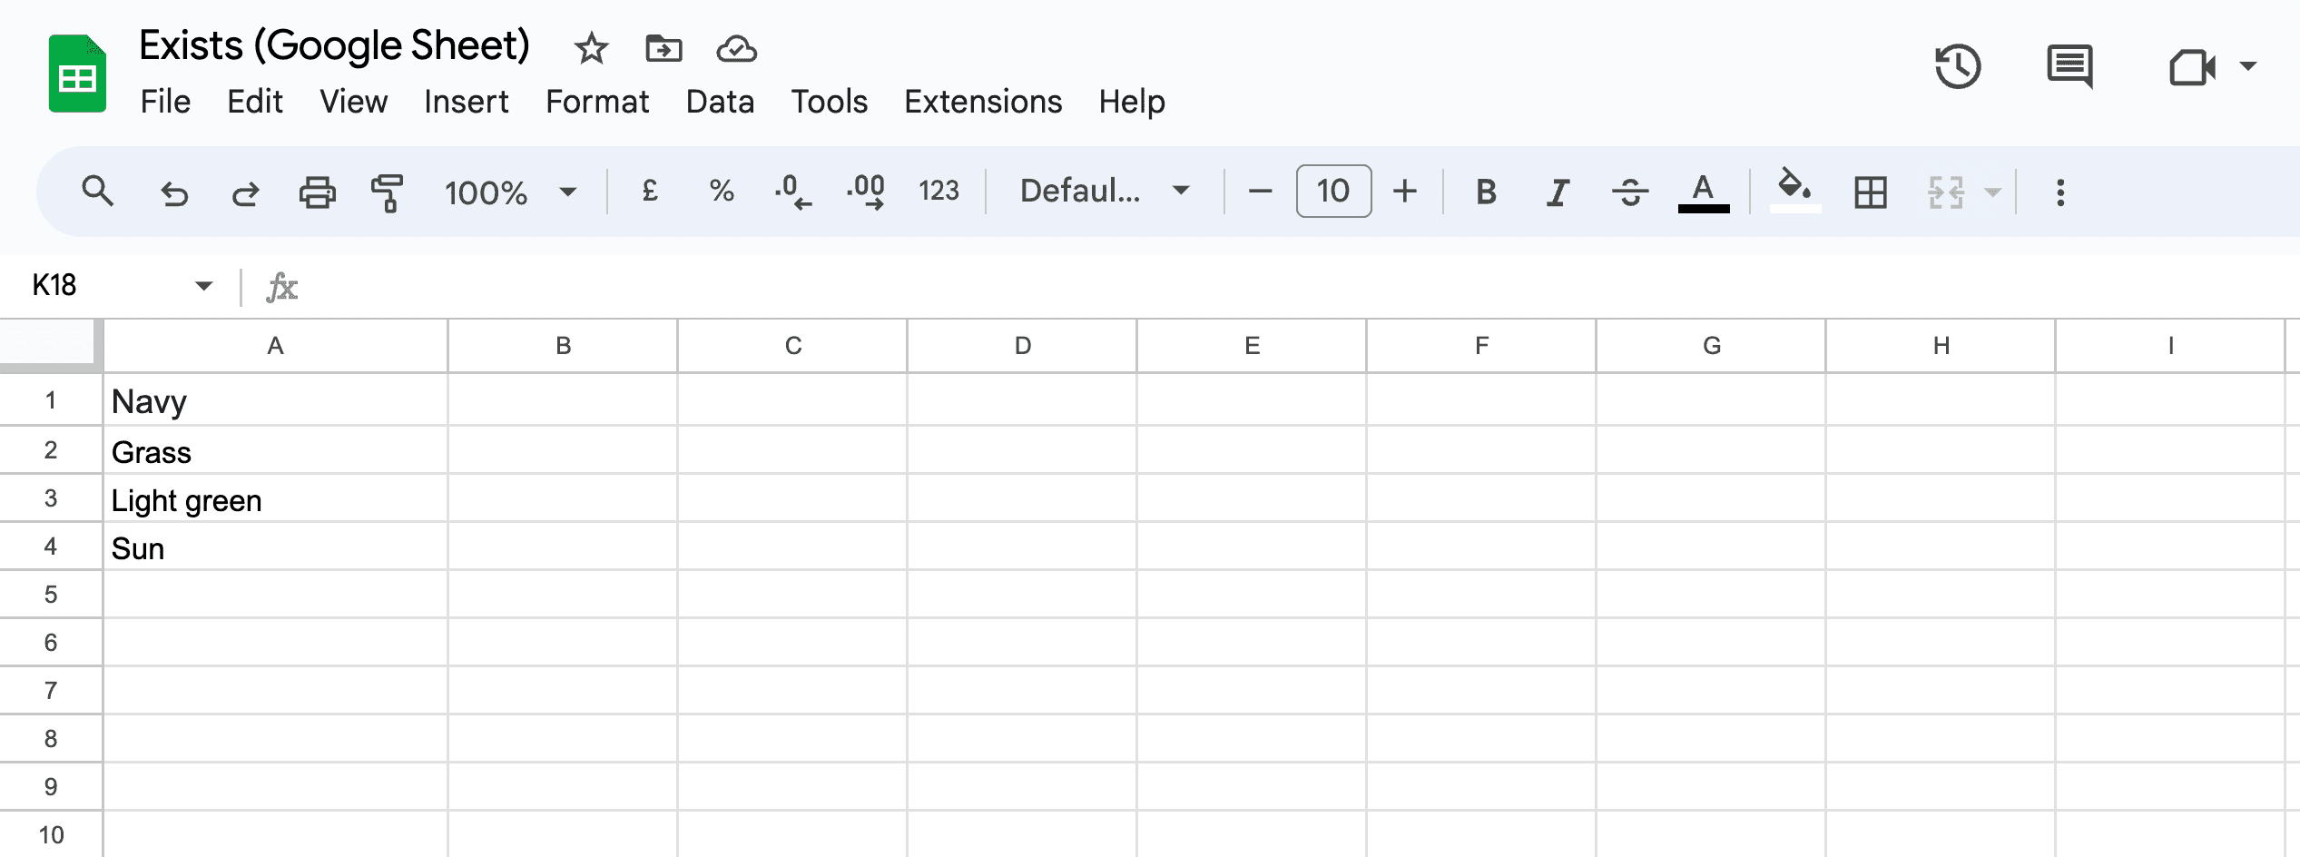
Task: Toggle italic formatting
Action: coord(1558,192)
